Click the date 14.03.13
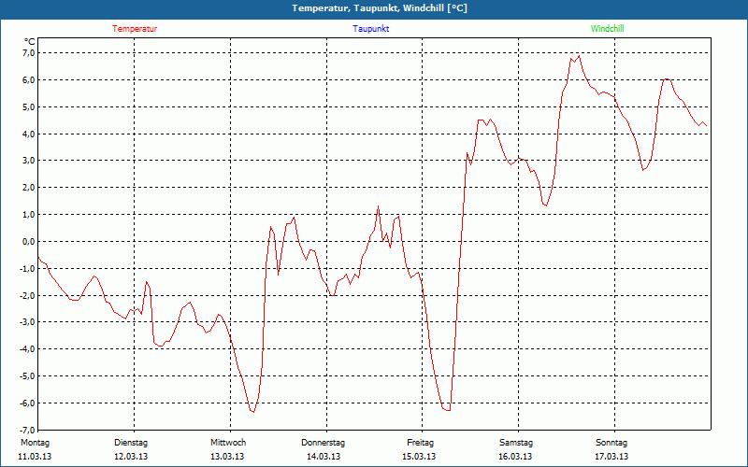Screen dimensions: 748x467 pos(324,457)
